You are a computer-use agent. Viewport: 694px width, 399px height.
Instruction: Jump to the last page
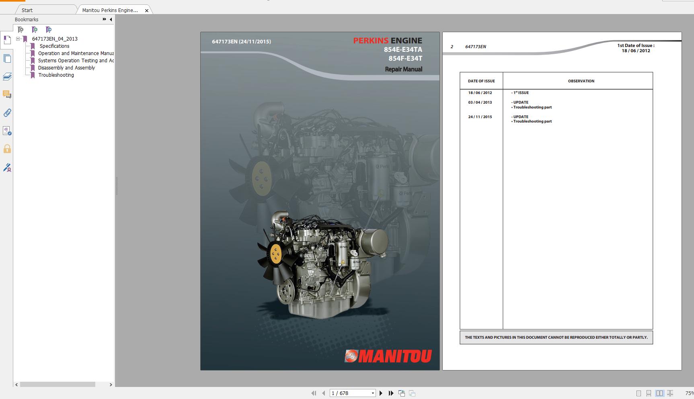pyautogui.click(x=390, y=393)
